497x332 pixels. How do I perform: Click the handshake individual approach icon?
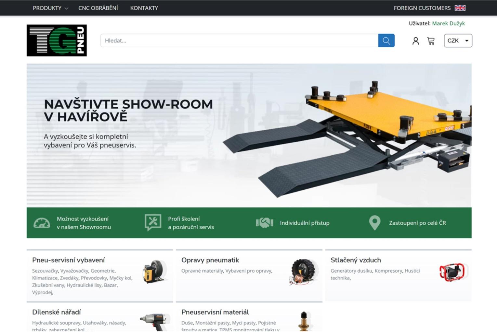point(264,223)
